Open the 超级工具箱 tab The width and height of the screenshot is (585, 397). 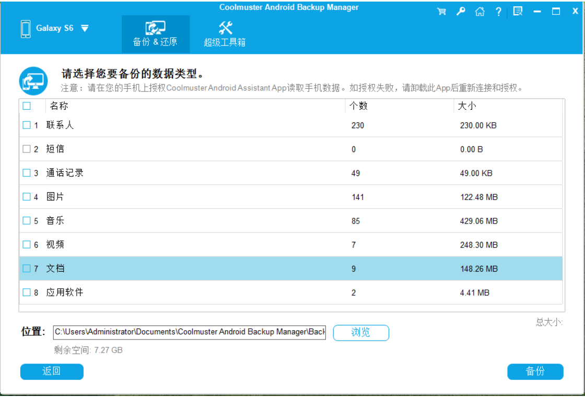coord(225,34)
